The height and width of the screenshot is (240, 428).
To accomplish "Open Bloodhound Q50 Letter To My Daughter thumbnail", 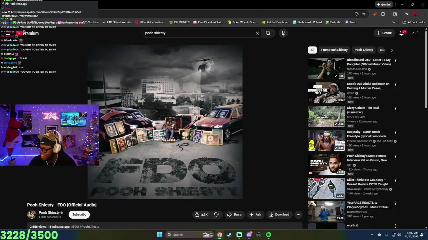I will [x=326, y=68].
